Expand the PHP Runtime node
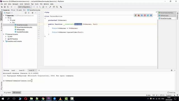179x101 pixels. pyautogui.click(x=6, y=39)
